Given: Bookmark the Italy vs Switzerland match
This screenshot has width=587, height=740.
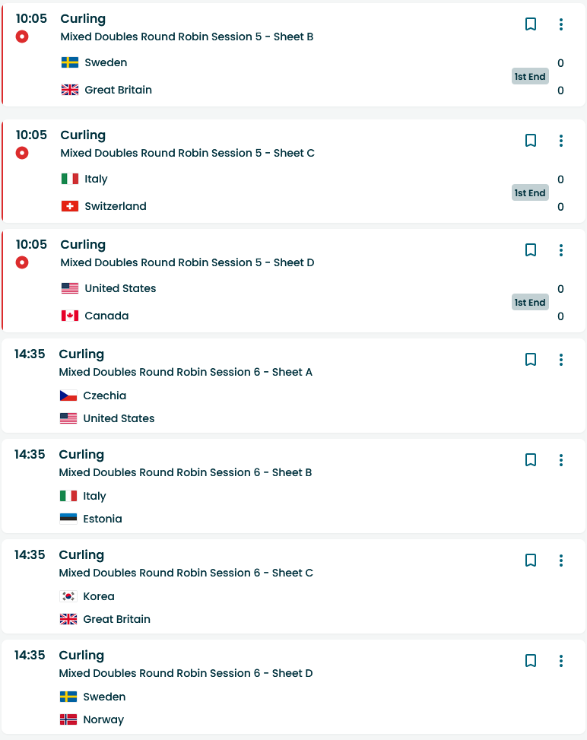Looking at the screenshot, I should [x=531, y=141].
